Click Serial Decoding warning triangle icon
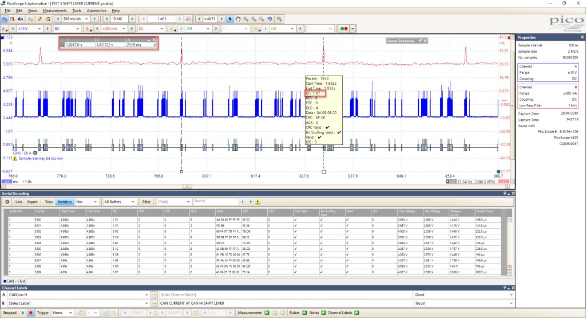Image resolution: width=586 pixels, height=318 pixels. tap(258, 202)
